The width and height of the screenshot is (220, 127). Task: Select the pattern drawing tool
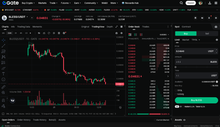[x=4, y=57]
